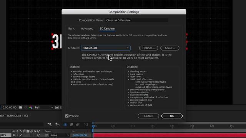The height and width of the screenshot is (138, 246).
Task: Click the Options... button
Action: [x=148, y=48]
